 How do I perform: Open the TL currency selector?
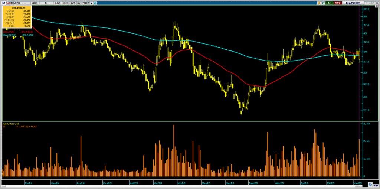click(x=47, y=3)
